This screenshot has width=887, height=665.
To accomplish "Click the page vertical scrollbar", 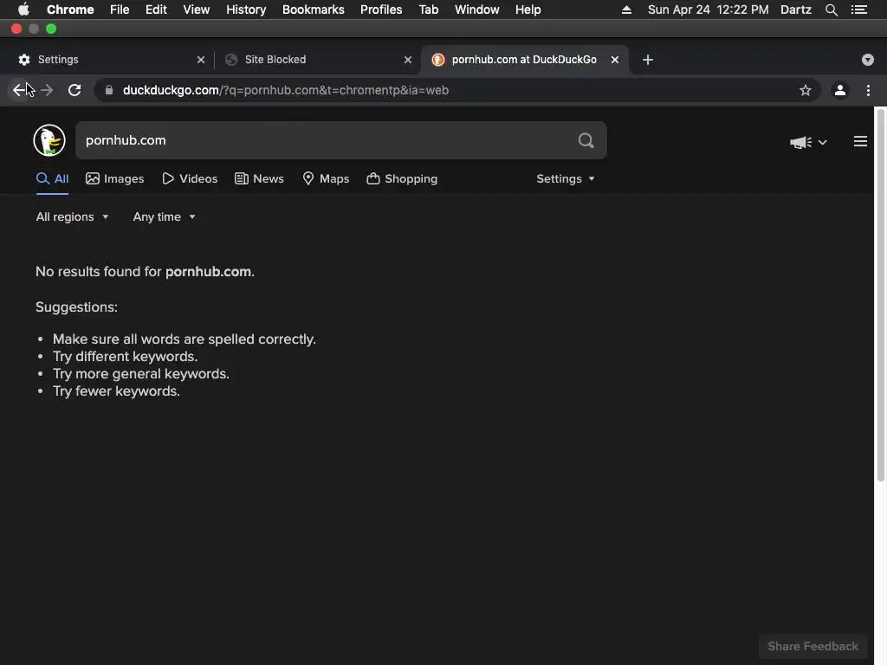I will click(x=880, y=295).
